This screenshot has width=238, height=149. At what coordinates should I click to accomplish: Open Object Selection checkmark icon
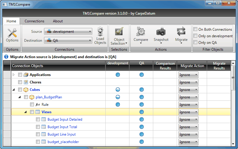tap(119, 32)
